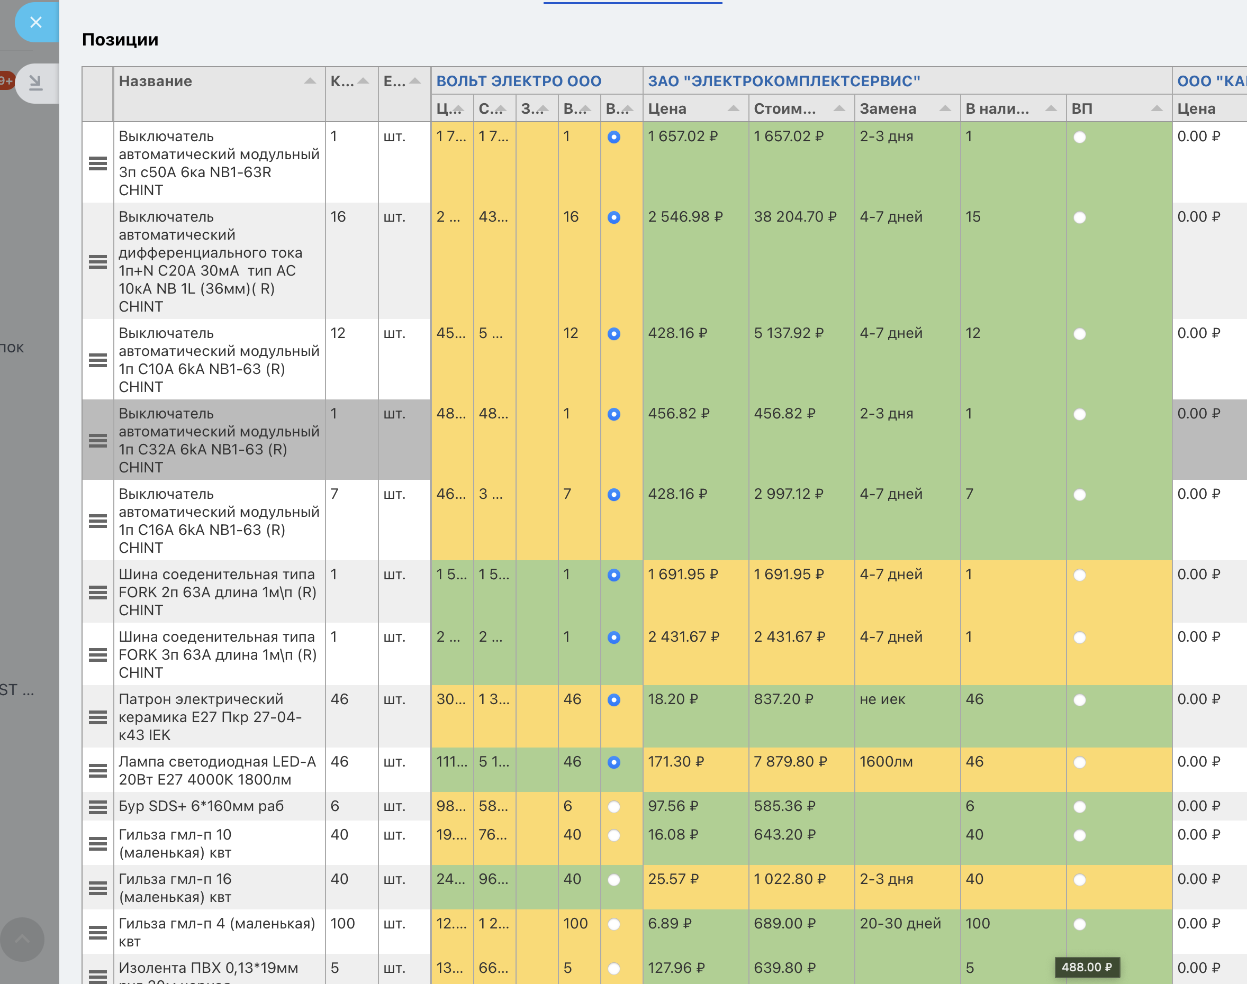Click the drag handle of the first Выключатель 3п c50A row
1247x984 pixels.
click(98, 163)
